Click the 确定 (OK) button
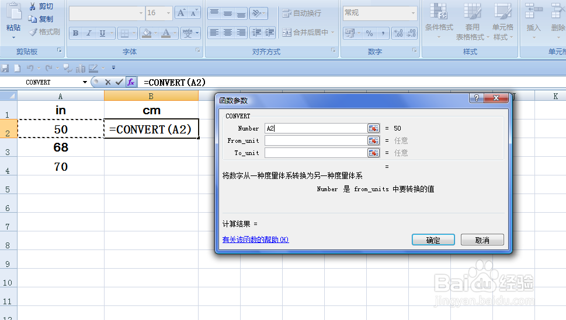The width and height of the screenshot is (566, 320). [x=433, y=240]
